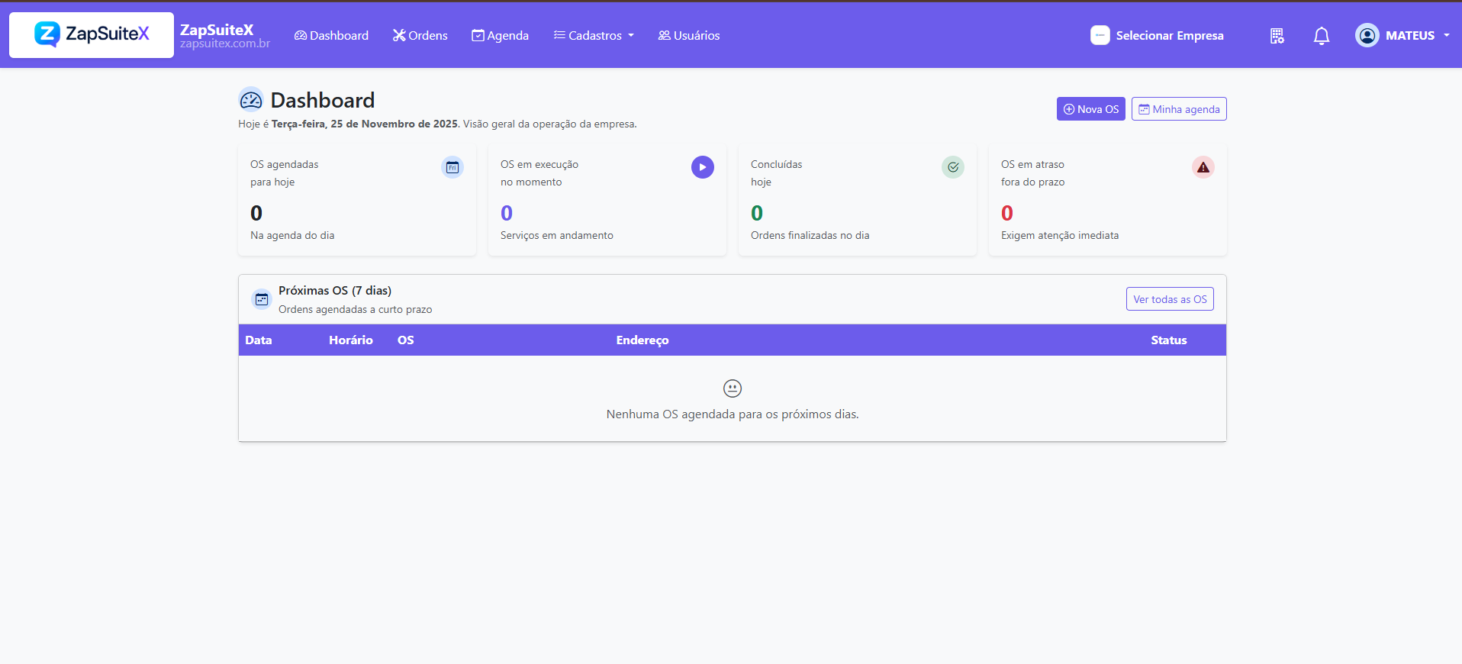Open Minha agenda button

[x=1179, y=109]
